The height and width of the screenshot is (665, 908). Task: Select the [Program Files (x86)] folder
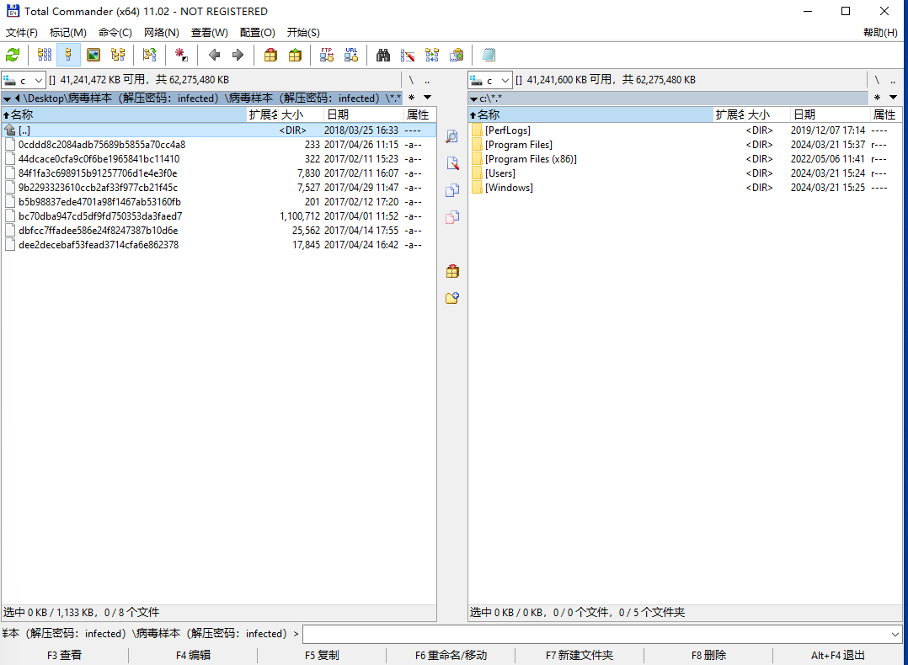(685, 159)
